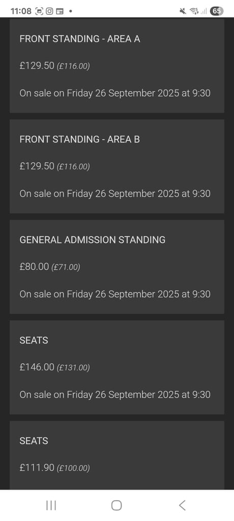This screenshot has height=521, width=234.
Task: Tap the battery level indicator
Action: click(x=216, y=11)
